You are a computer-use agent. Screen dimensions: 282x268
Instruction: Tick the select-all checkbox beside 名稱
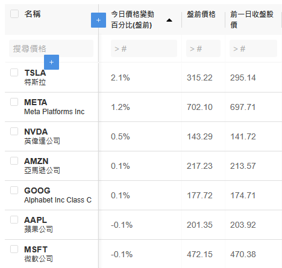click(14, 14)
